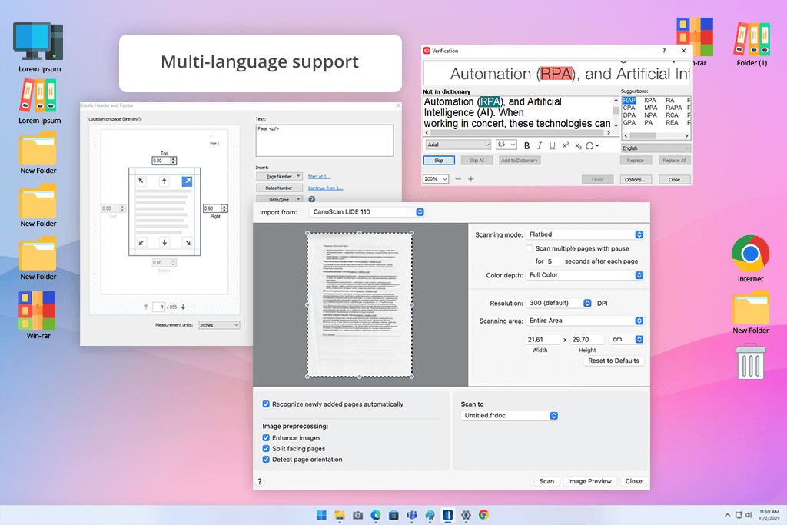This screenshot has width=787, height=525.
Task: Uncheck Detect page orientation option
Action: click(x=266, y=459)
